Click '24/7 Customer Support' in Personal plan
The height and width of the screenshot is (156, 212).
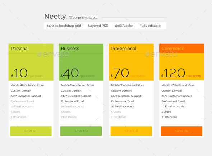point(26,96)
